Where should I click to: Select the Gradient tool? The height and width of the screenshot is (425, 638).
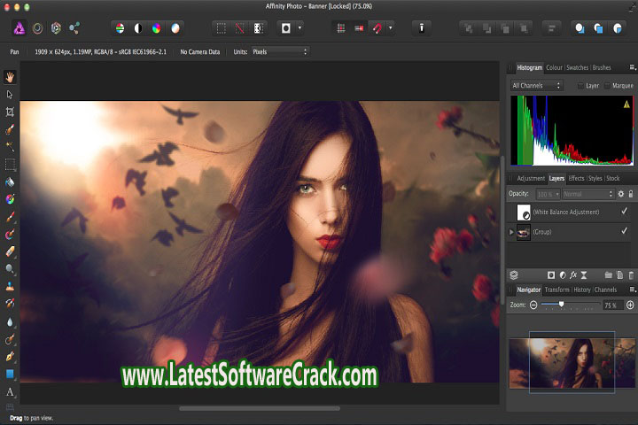click(x=10, y=199)
